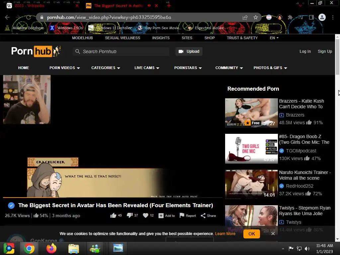Image resolution: width=340 pixels, height=255 pixels.
Task: Dismiss the cookie notice with the X
Action: (273, 234)
